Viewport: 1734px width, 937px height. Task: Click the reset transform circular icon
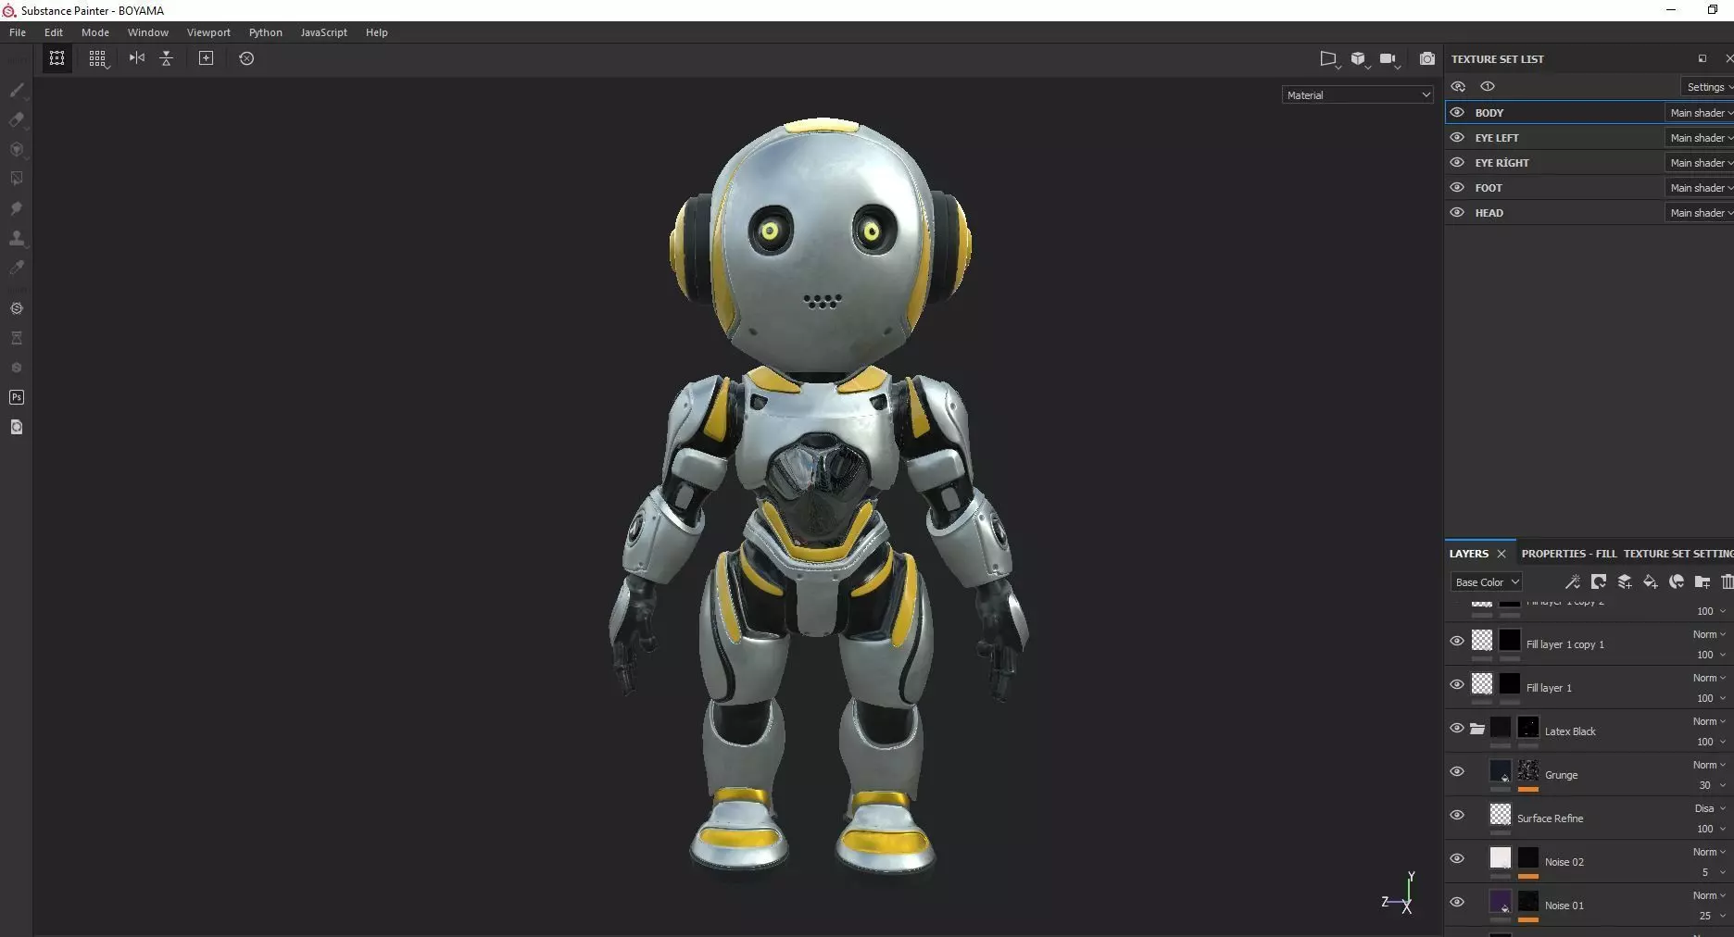click(x=246, y=58)
